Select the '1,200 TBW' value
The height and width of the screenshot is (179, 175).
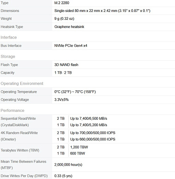click(x=79, y=147)
